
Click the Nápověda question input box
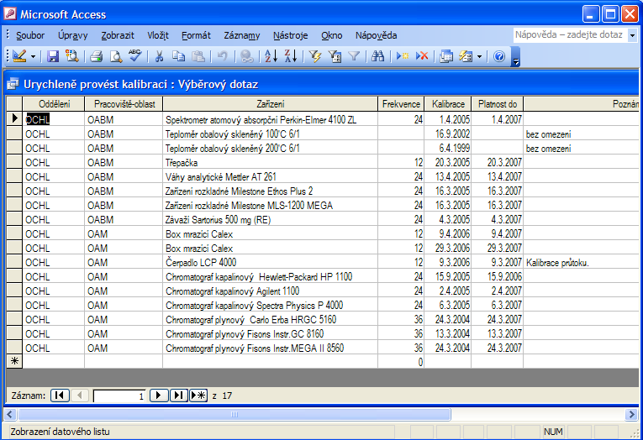click(570, 34)
